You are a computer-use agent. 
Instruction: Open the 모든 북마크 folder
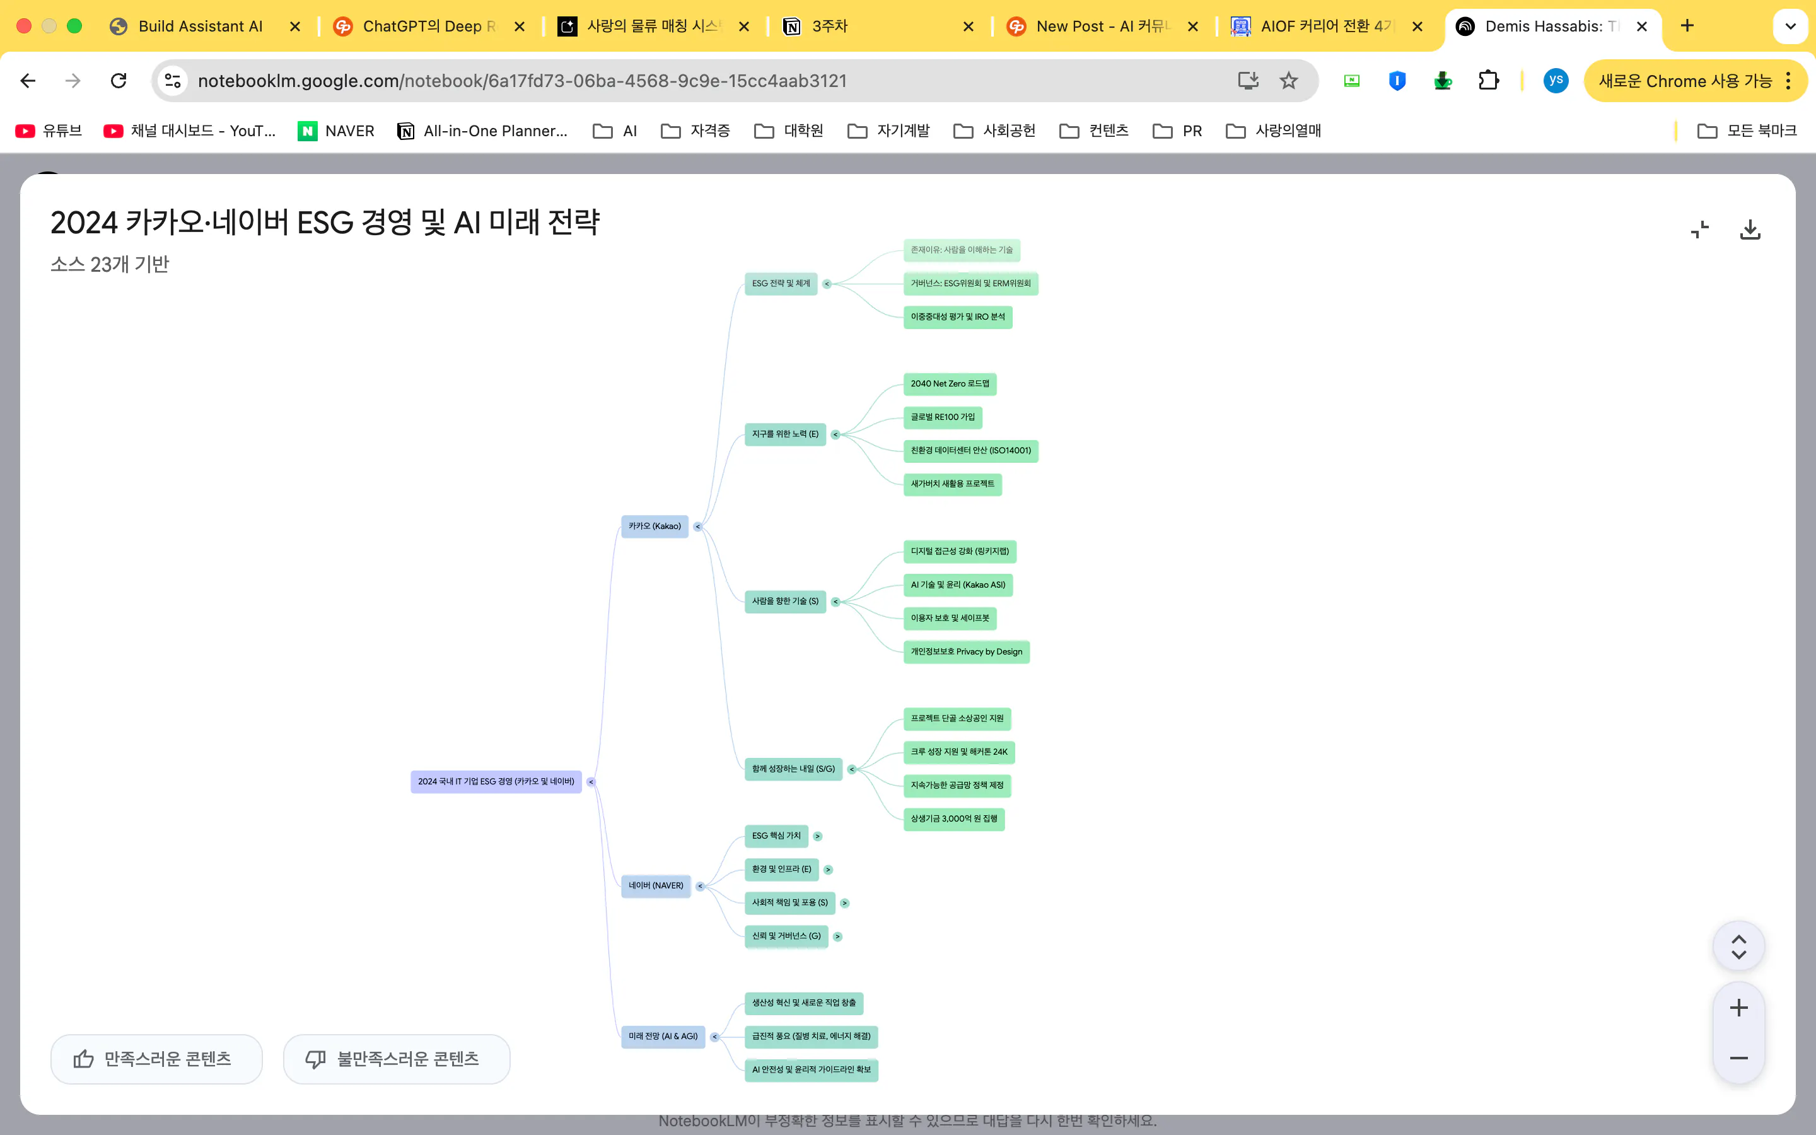[x=1748, y=131]
